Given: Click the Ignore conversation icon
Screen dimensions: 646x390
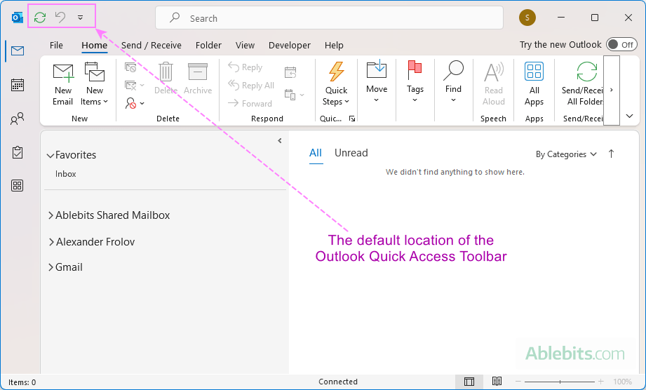Looking at the screenshot, I should tap(130, 67).
